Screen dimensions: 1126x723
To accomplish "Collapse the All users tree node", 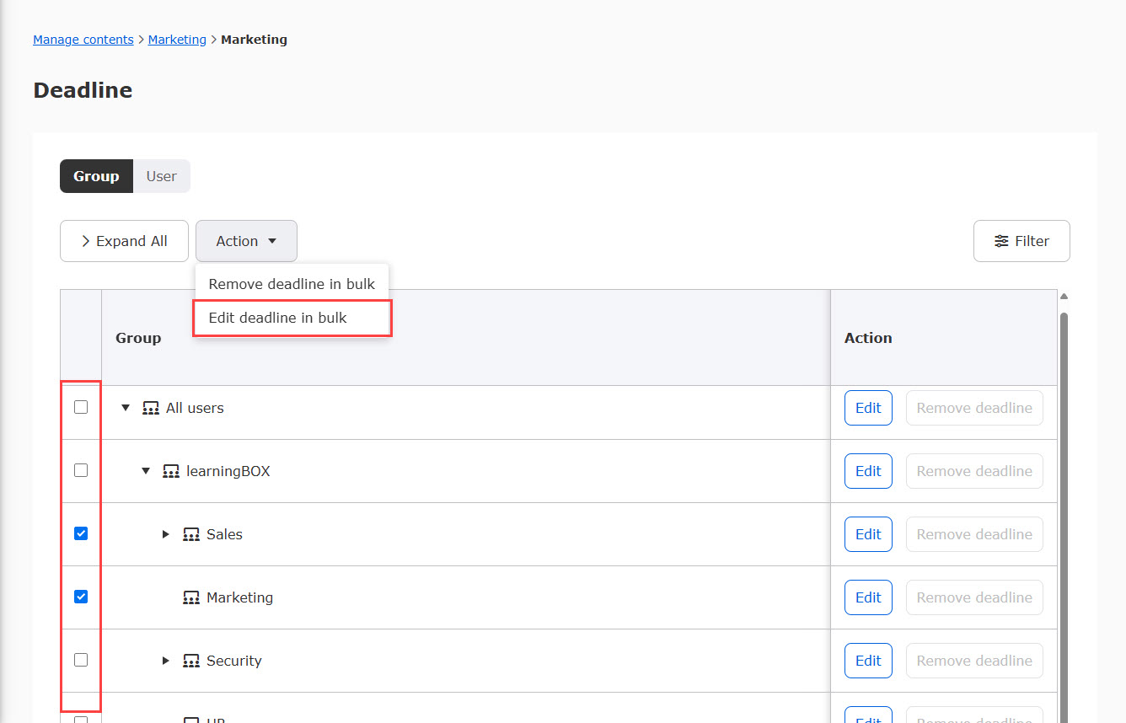I will tap(126, 408).
